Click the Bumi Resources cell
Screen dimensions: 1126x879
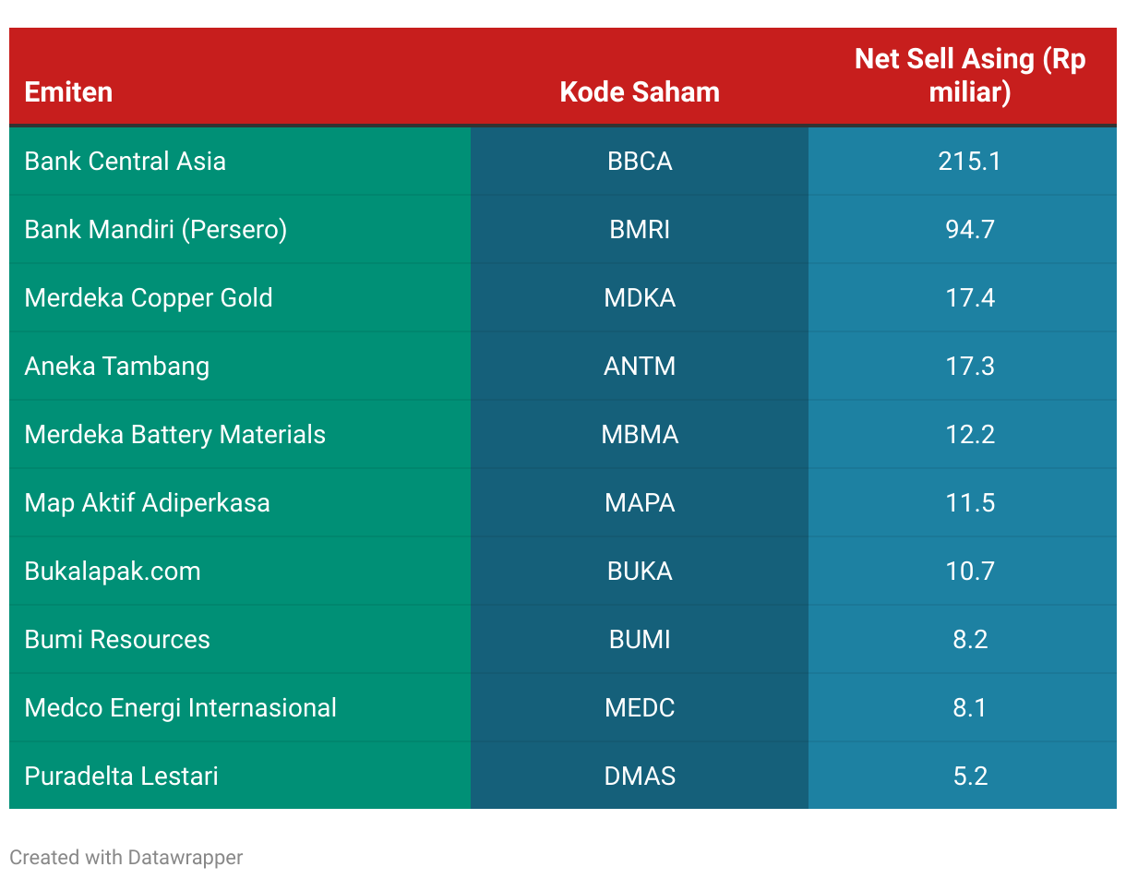(240, 640)
